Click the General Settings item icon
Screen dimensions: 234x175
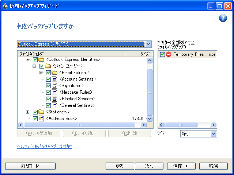(54, 105)
